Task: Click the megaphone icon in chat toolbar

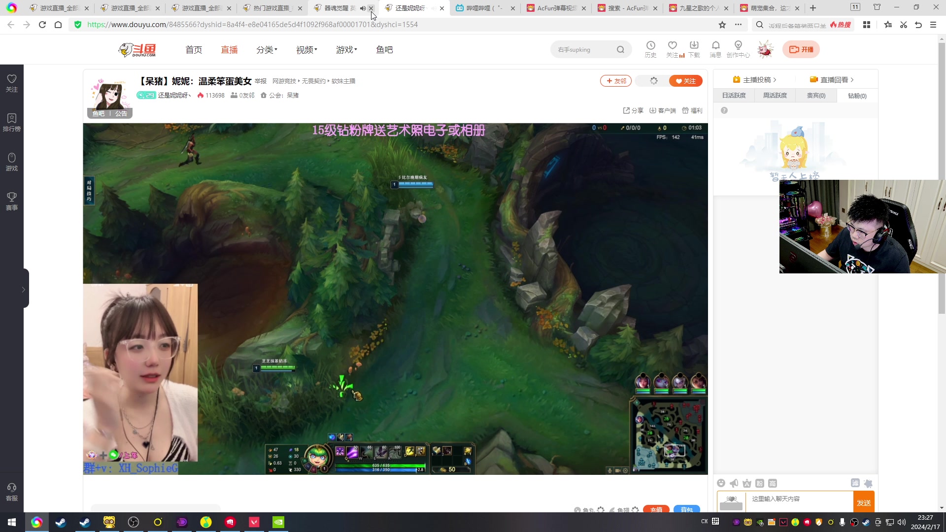Action: coord(734,483)
